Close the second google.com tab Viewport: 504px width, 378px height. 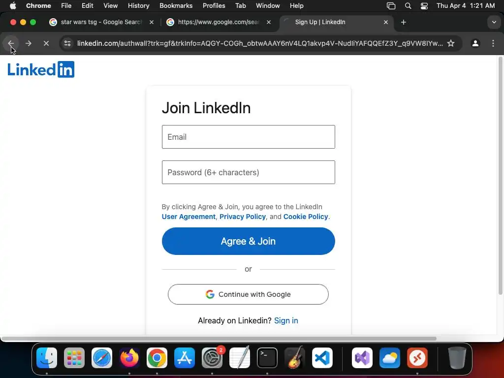tap(269, 22)
